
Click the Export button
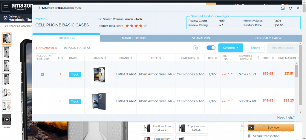pyautogui.click(x=255, y=48)
